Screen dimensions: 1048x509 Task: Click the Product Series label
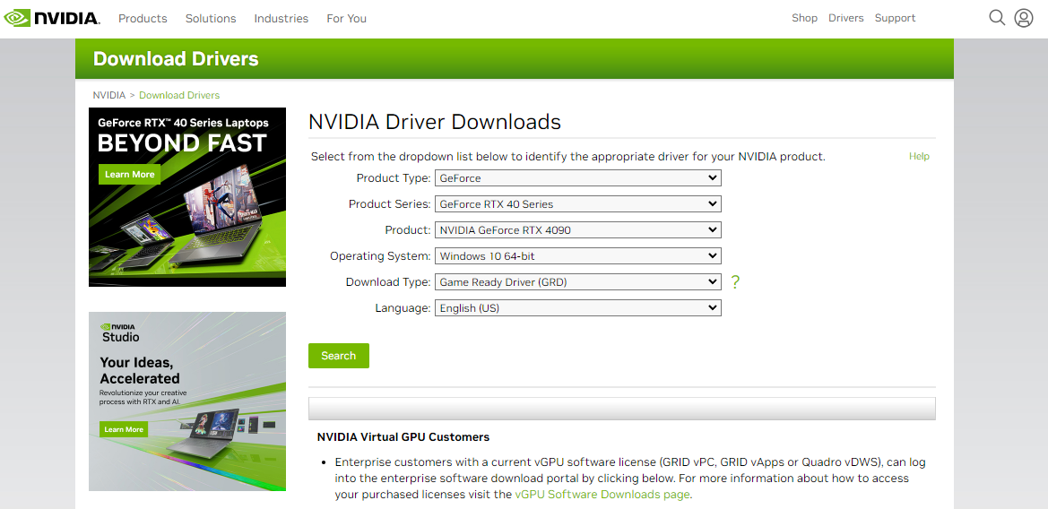click(390, 204)
